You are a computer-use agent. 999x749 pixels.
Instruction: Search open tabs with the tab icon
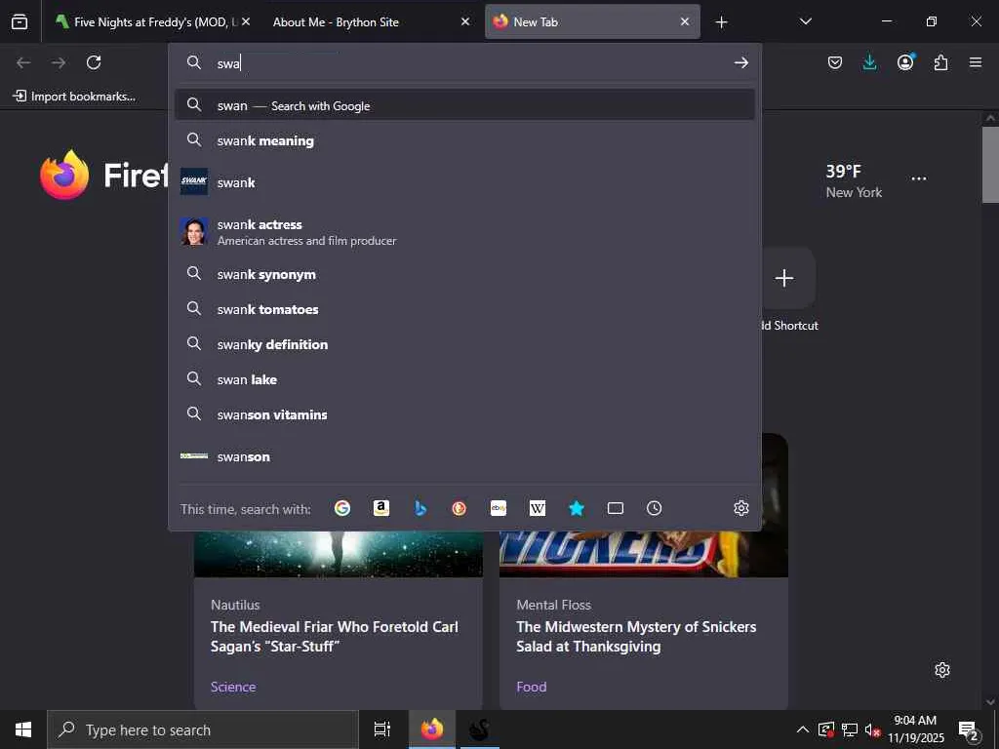616,508
